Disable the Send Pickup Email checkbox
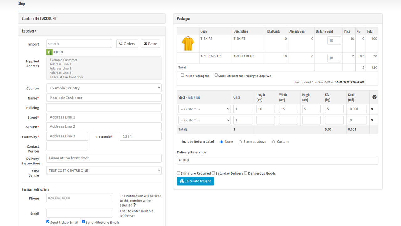401x226 pixels. tap(48, 222)
